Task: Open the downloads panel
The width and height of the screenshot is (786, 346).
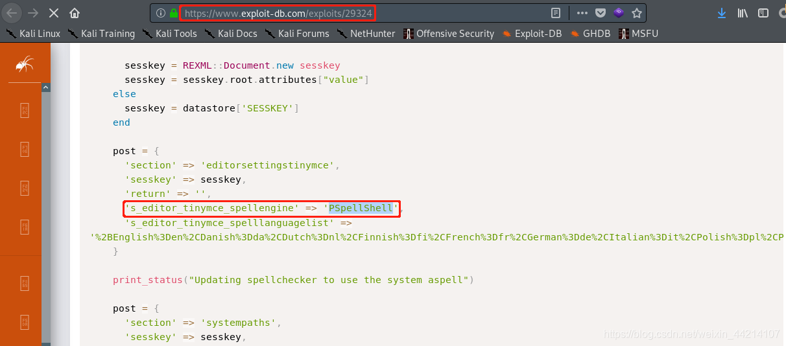Action: click(722, 13)
